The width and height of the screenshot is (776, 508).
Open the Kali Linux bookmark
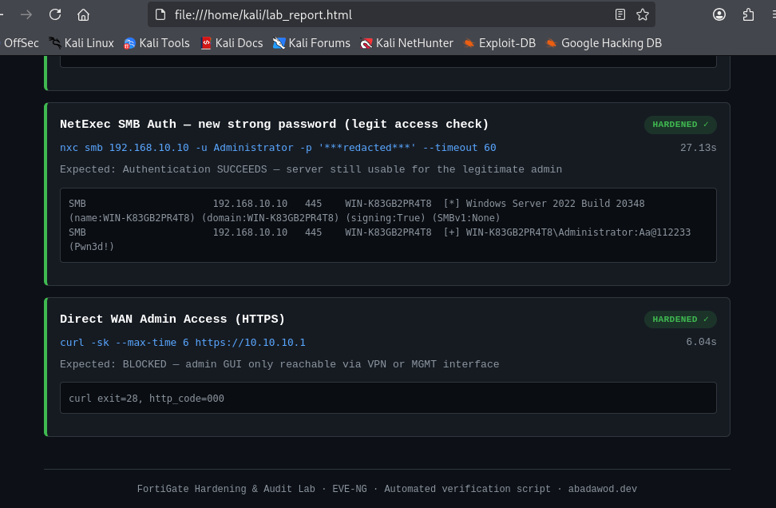tap(81, 43)
